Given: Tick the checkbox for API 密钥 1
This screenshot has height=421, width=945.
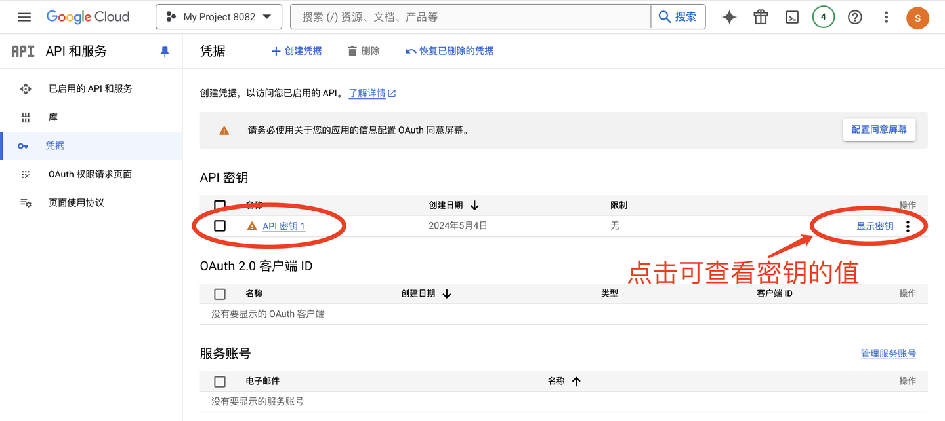Looking at the screenshot, I should click(220, 226).
